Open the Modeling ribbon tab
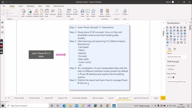 pyautogui.click(x=31, y=6)
